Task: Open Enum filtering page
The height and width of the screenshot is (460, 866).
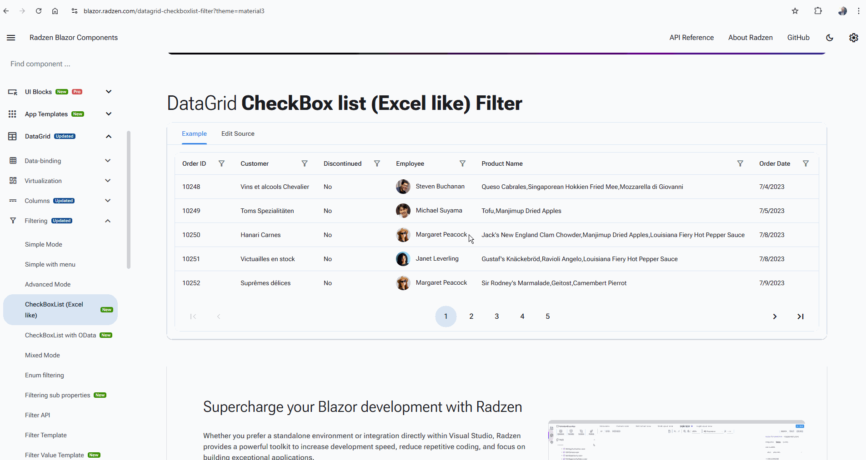Action: point(45,375)
